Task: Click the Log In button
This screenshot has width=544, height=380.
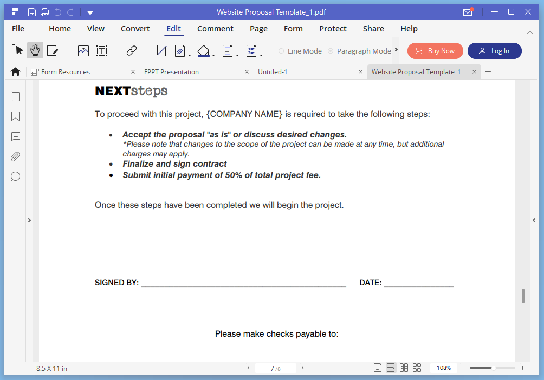Action: [494, 51]
